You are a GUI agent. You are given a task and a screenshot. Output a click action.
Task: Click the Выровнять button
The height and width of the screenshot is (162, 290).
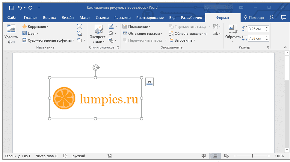tap(182, 40)
